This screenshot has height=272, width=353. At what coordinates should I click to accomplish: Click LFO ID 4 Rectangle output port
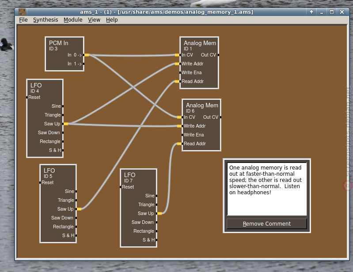point(63,141)
